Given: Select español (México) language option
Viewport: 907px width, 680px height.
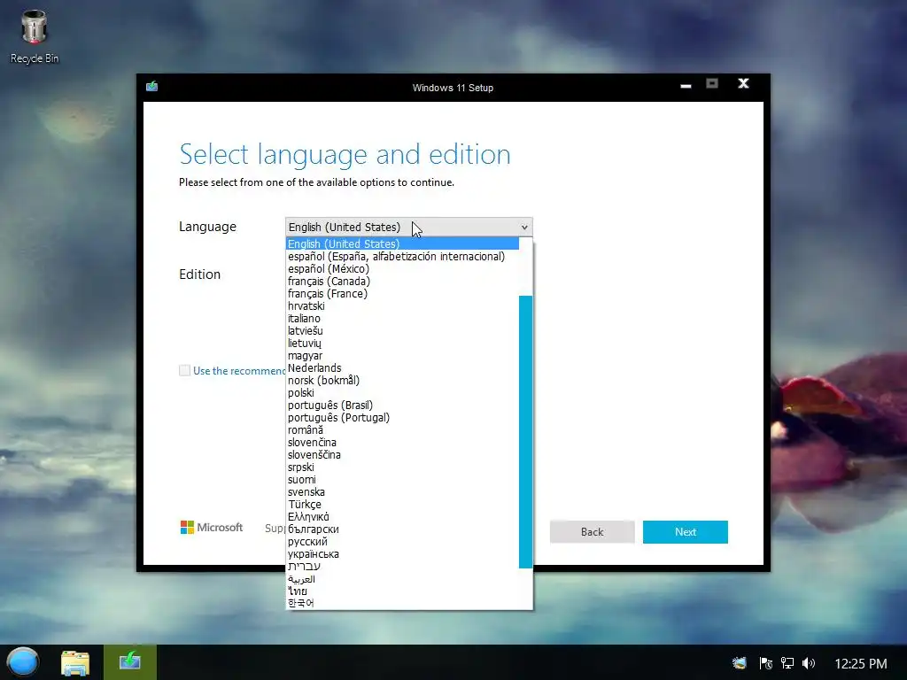Looking at the screenshot, I should coord(403,269).
